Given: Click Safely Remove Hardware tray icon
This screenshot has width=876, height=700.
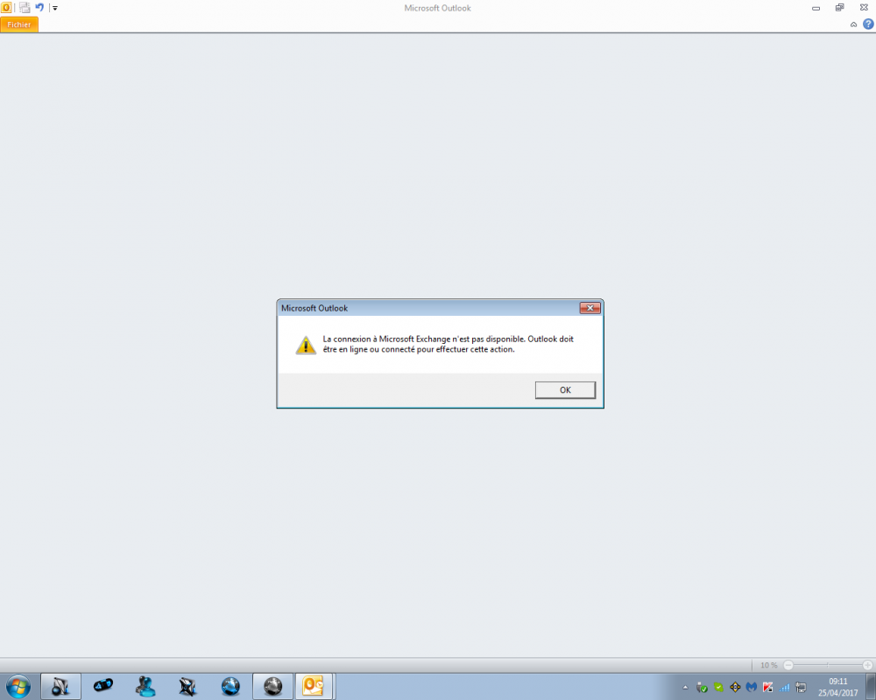Looking at the screenshot, I should click(702, 687).
